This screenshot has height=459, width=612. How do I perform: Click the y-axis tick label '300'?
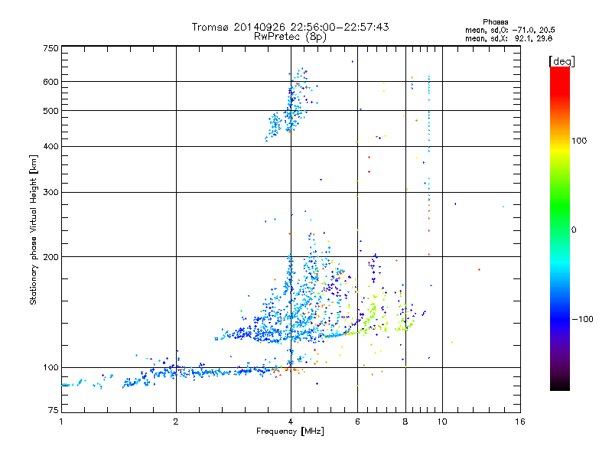pyautogui.click(x=50, y=193)
